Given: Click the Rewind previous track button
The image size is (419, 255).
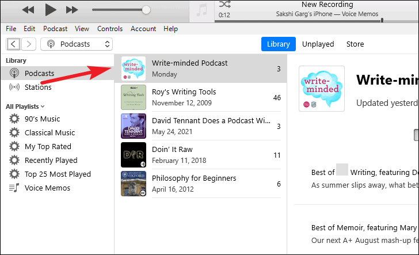Looking at the screenshot, I should [x=28, y=10].
